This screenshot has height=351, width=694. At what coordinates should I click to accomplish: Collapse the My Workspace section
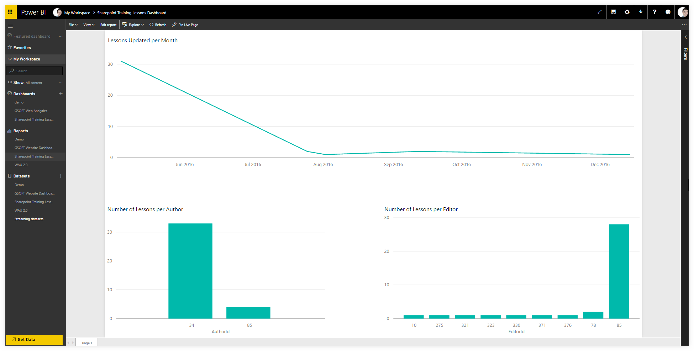click(x=10, y=59)
